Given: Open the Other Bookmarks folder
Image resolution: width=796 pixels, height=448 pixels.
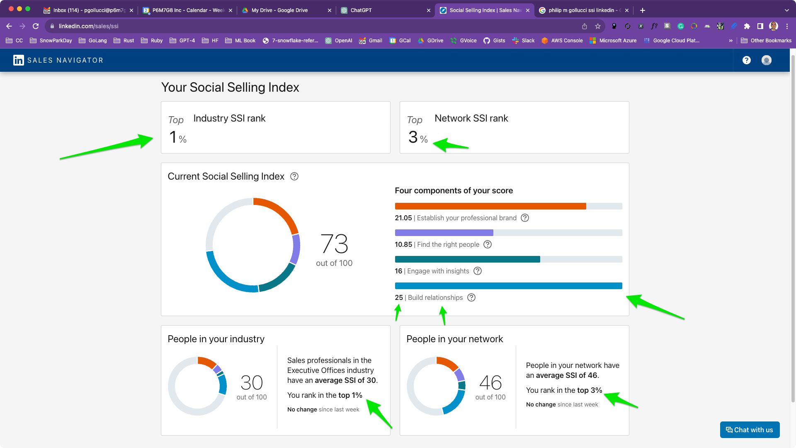Looking at the screenshot, I should [766, 41].
